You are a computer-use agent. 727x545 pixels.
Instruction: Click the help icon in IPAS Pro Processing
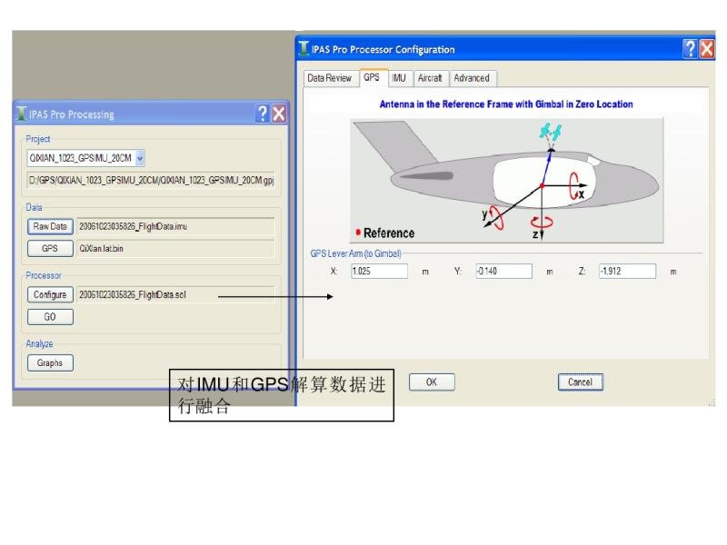(x=263, y=114)
